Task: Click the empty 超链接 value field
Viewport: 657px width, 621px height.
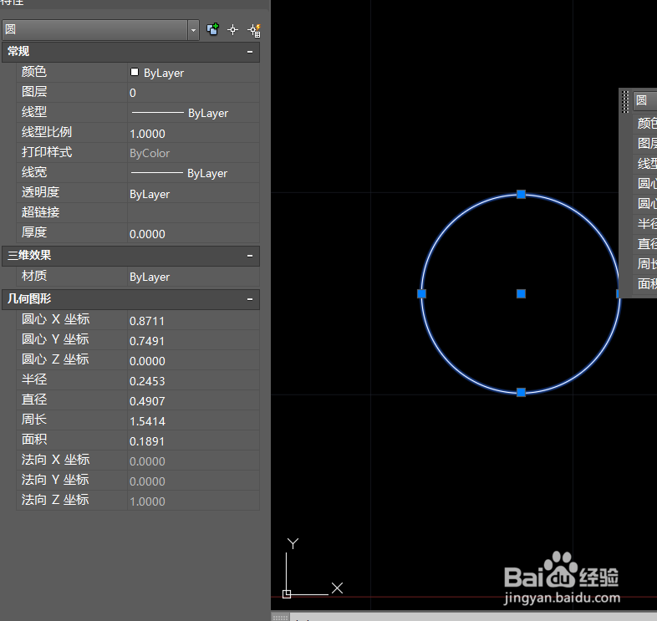Action: tap(194, 213)
